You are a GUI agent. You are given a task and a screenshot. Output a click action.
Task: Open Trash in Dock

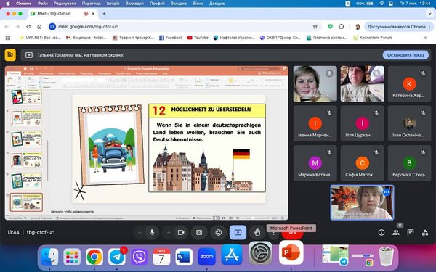387,257
